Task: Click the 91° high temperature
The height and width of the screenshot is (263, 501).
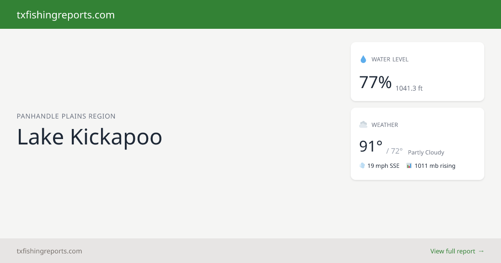Action: 371,147
